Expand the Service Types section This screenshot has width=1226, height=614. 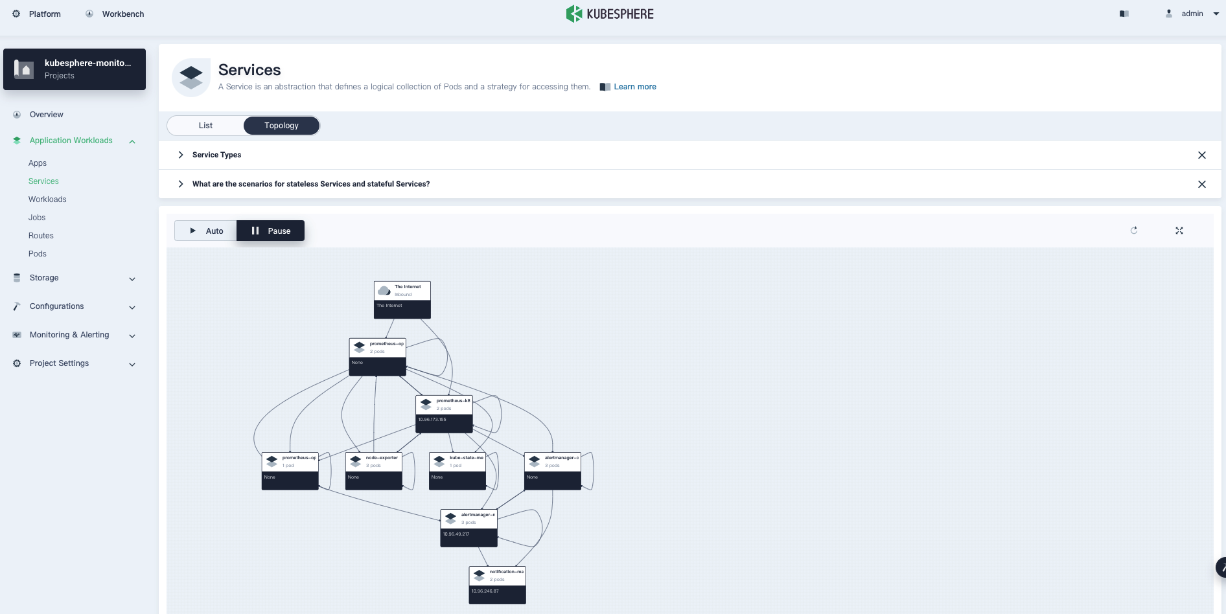point(216,155)
